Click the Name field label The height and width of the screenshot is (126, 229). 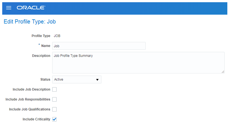pyautogui.click(x=46, y=46)
